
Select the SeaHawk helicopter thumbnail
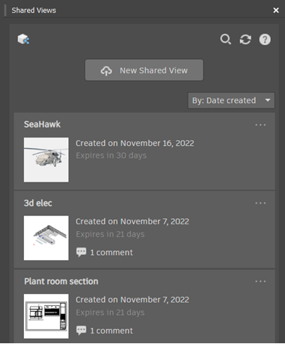tap(46, 159)
